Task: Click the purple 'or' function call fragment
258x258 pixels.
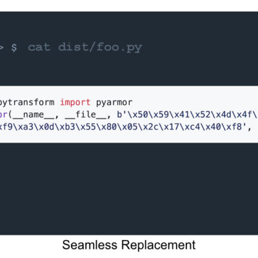Action: pos(4,115)
